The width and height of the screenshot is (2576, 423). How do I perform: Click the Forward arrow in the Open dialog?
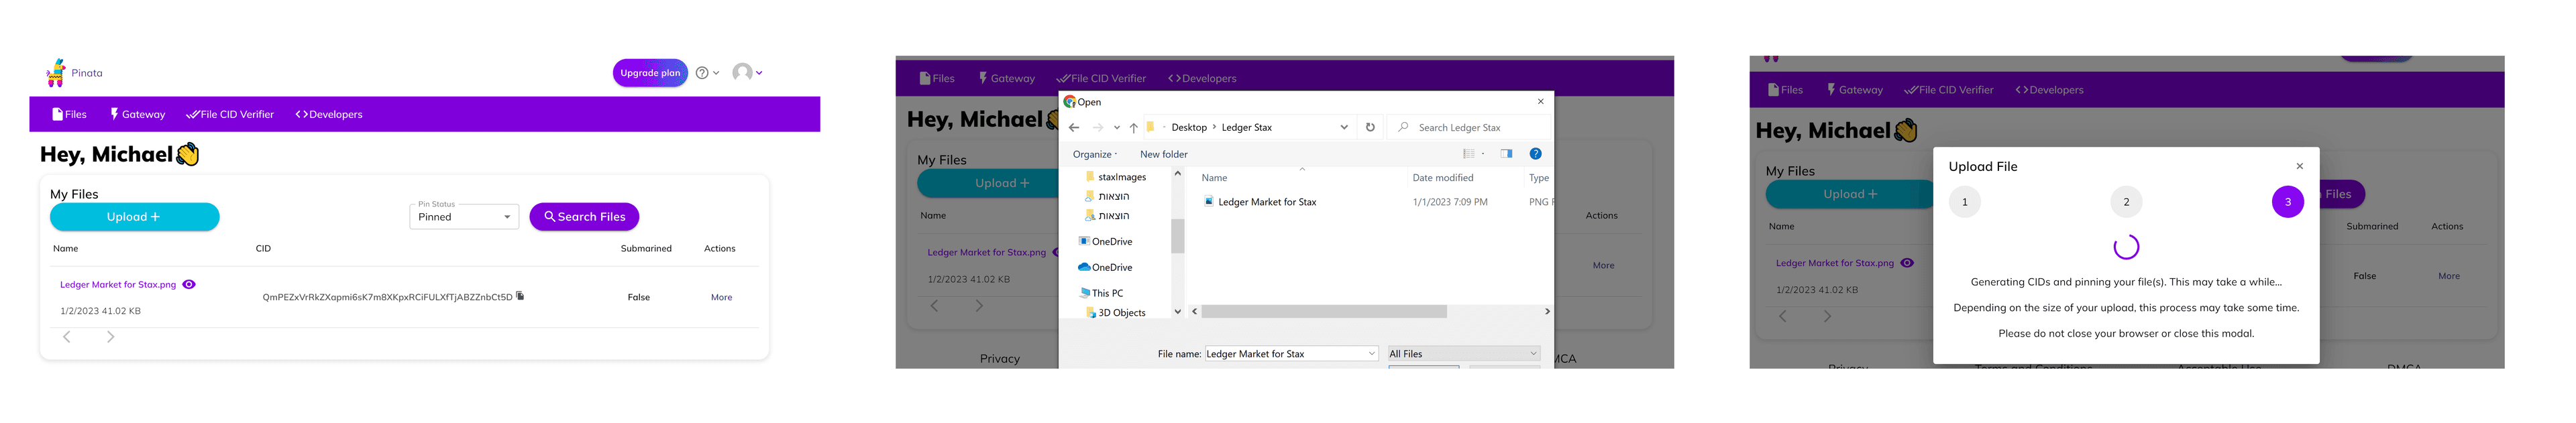click(1098, 127)
